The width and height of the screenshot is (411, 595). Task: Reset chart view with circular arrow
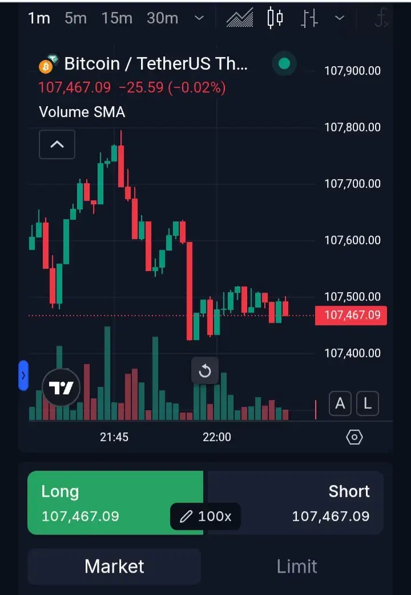click(204, 372)
